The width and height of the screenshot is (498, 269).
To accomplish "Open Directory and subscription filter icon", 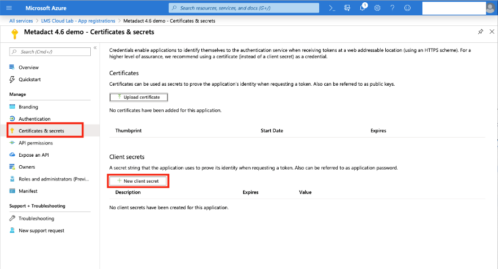I will tap(347, 8).
